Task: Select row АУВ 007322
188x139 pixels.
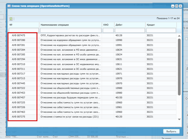Action: pyautogui.click(x=92, y=88)
